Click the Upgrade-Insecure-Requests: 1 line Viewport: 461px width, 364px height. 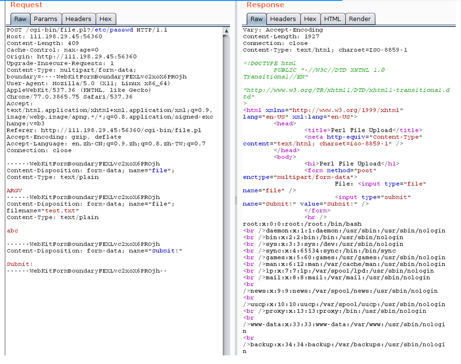tap(60, 64)
